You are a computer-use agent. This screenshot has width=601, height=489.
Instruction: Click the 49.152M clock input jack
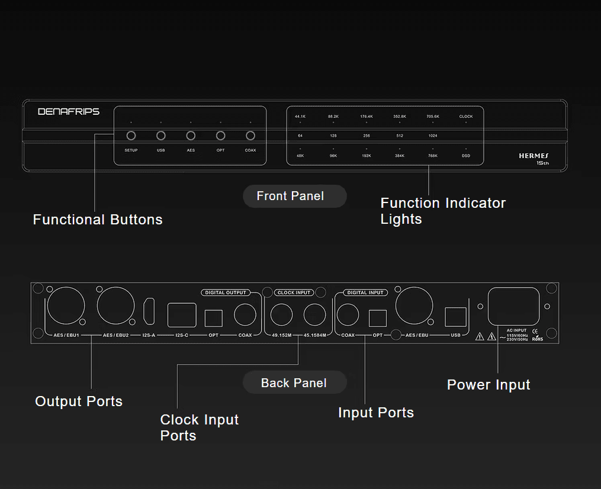click(281, 314)
